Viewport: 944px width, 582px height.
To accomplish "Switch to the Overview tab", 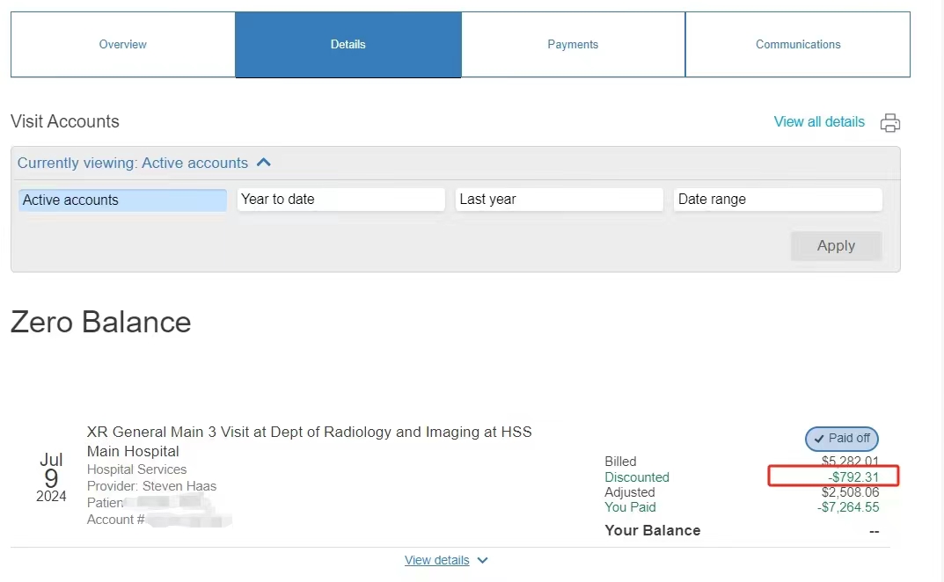I will 123,44.
